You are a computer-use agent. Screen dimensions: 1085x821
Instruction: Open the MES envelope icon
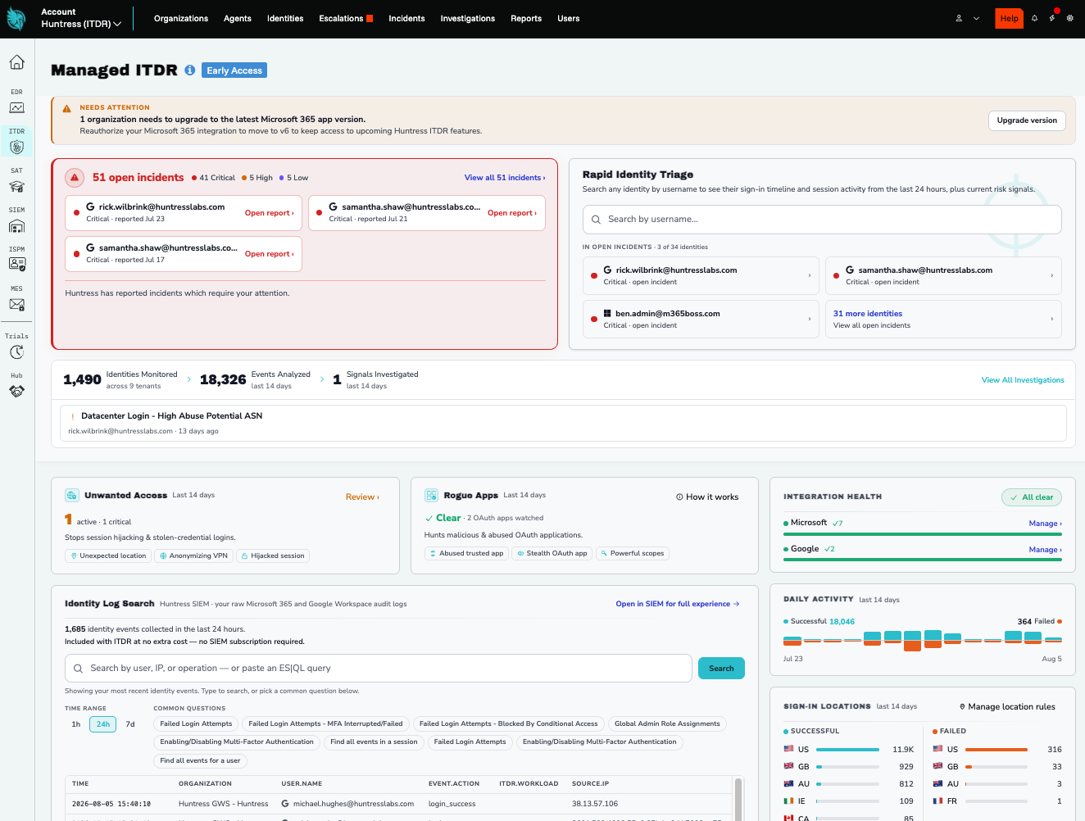[16, 305]
